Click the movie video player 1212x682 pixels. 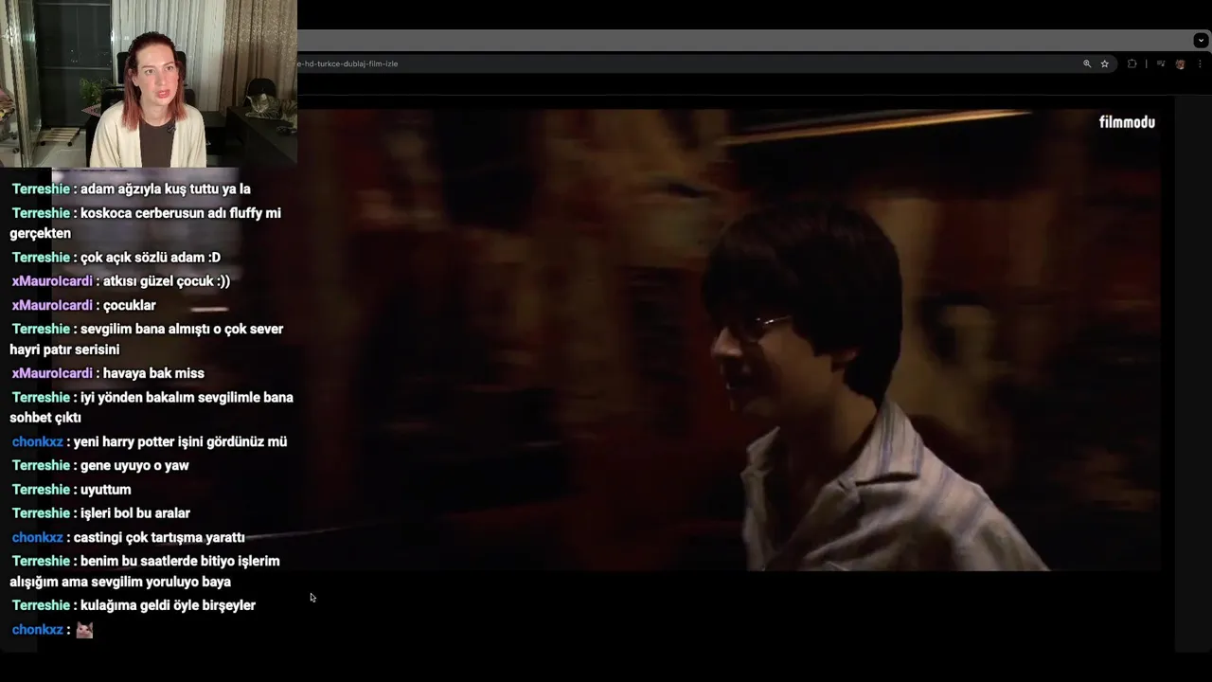729,339
